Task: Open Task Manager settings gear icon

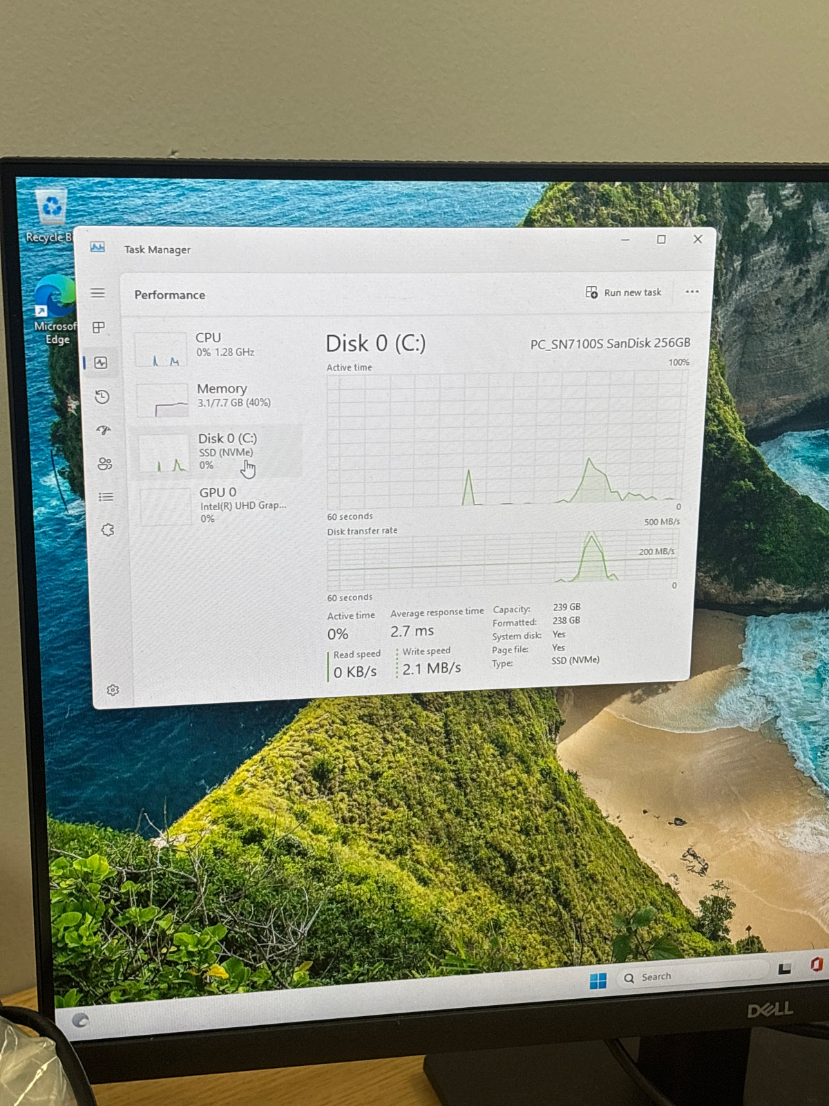Action: coord(113,690)
